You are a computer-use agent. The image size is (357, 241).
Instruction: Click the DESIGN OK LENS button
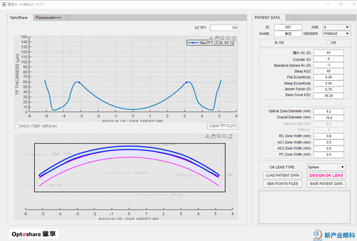coord(326,175)
